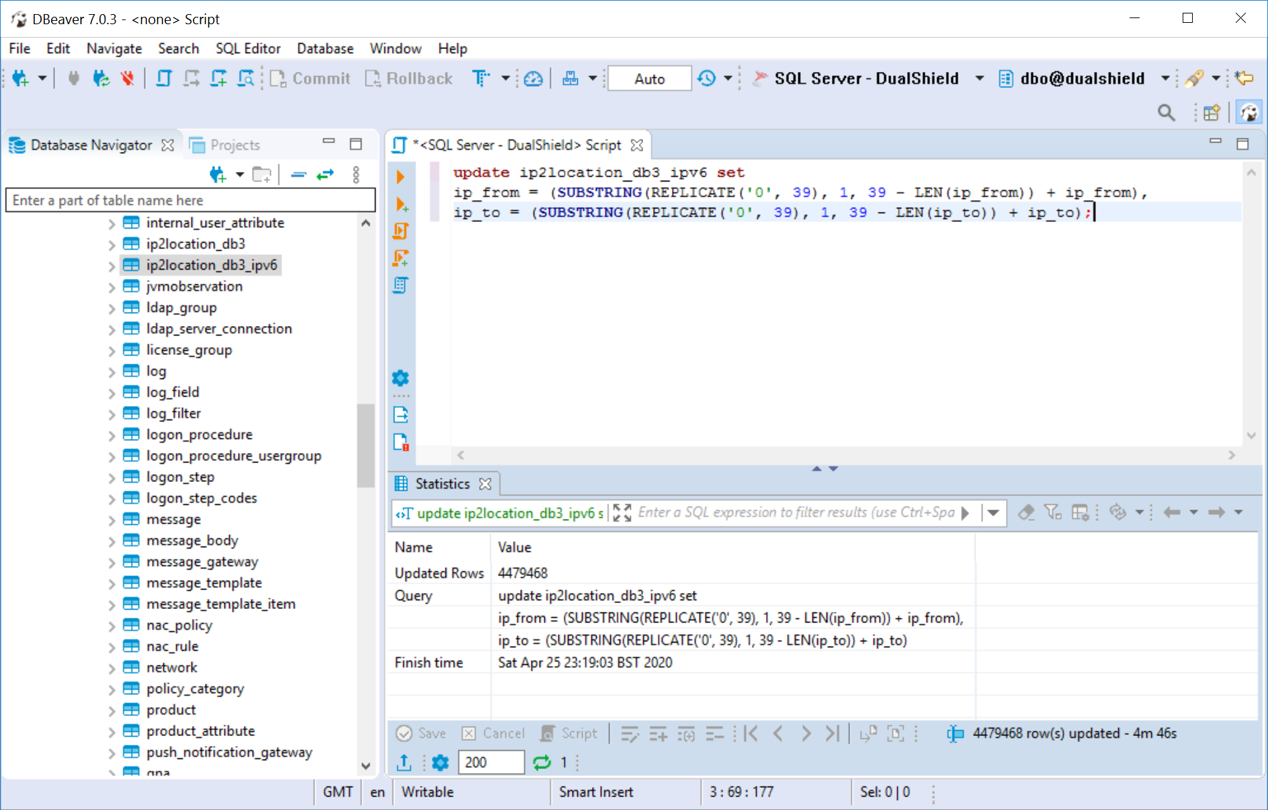Toggle link with editor in navigator

(326, 175)
